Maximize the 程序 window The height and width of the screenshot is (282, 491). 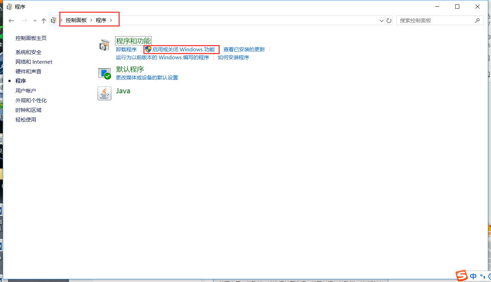[457, 7]
